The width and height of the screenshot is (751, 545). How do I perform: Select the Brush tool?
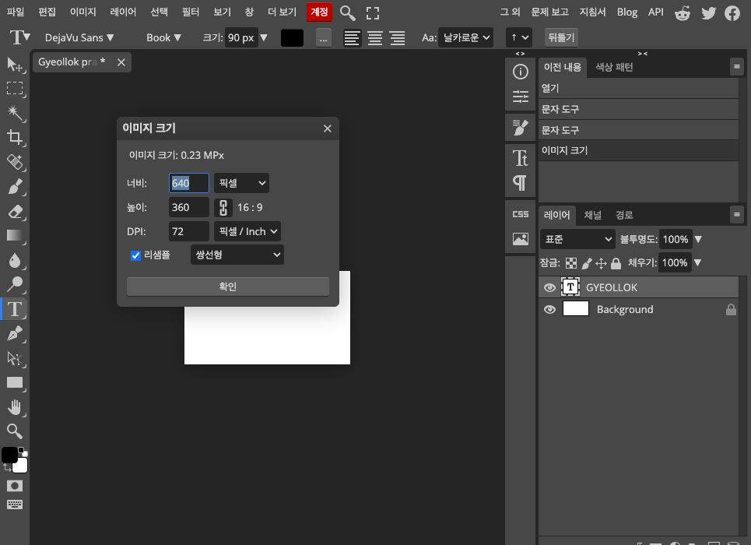click(15, 186)
